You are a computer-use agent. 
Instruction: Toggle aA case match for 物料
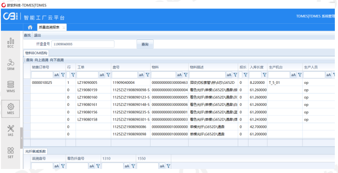[179, 75]
